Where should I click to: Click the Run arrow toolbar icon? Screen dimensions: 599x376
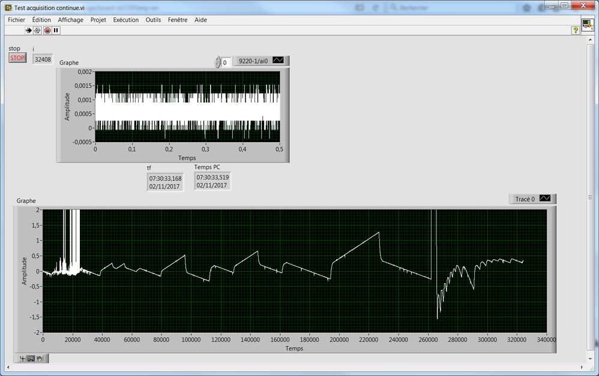tap(29, 30)
